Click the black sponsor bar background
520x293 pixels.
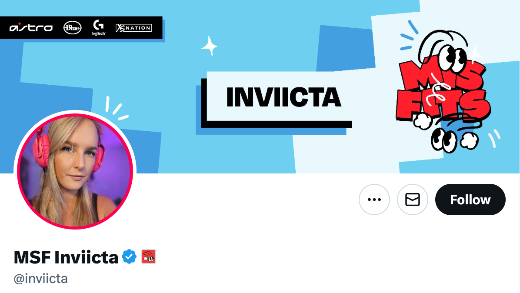(x=81, y=27)
